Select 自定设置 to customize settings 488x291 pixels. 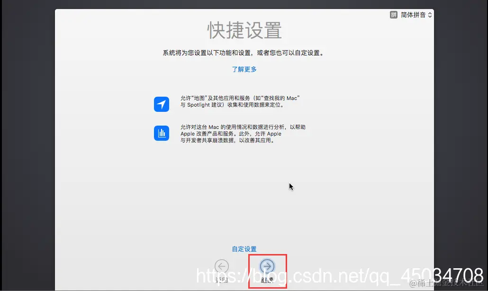(244, 248)
